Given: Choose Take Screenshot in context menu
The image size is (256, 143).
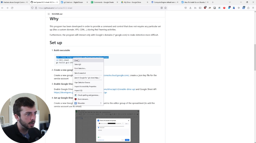Looking at the screenshot, I should 88,73.
